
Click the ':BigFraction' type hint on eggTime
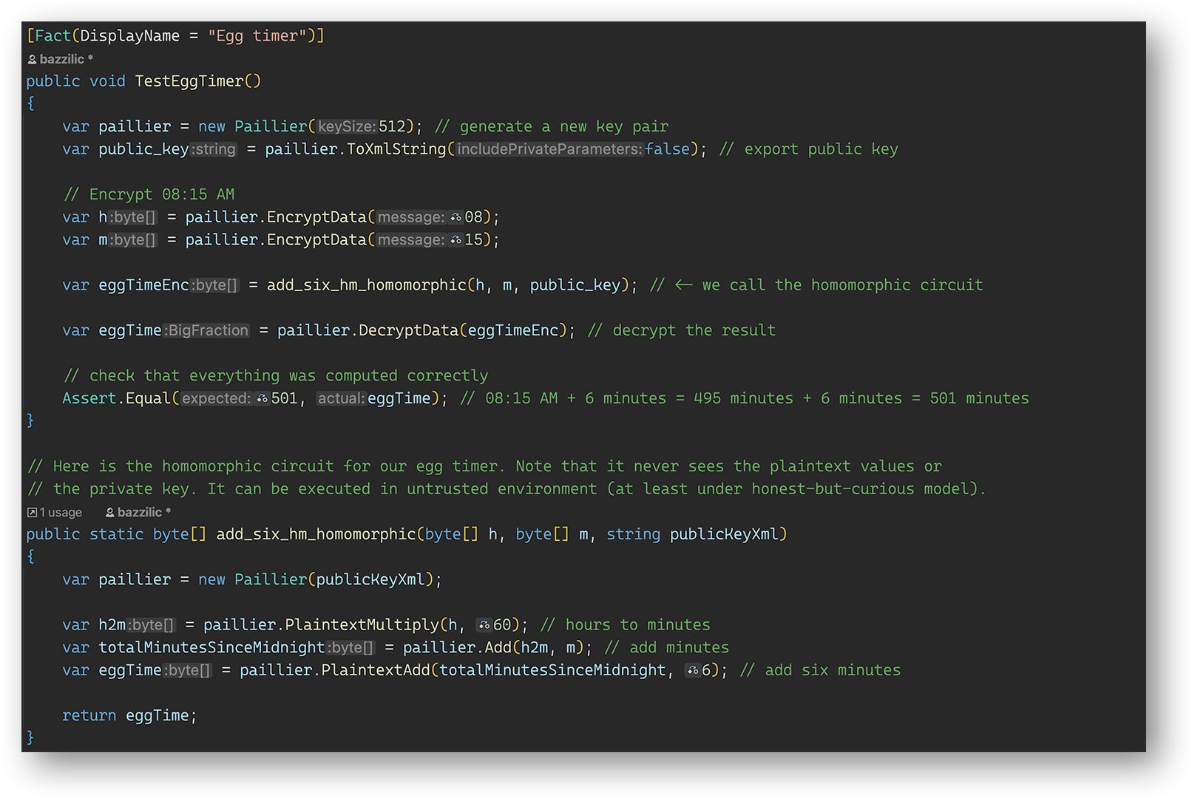tap(206, 330)
